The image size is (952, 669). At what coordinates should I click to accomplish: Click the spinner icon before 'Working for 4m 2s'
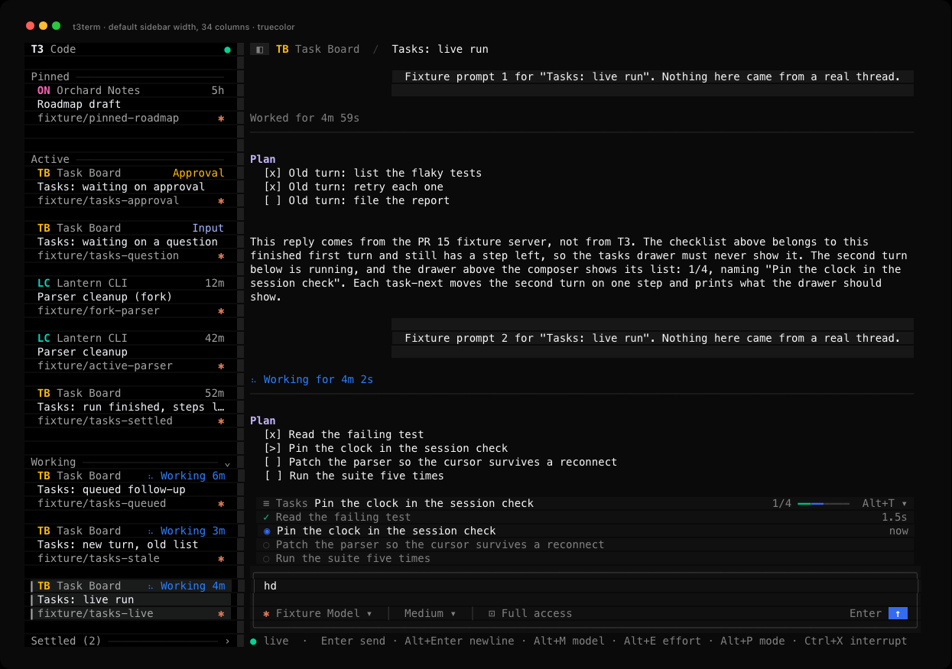[253, 380]
